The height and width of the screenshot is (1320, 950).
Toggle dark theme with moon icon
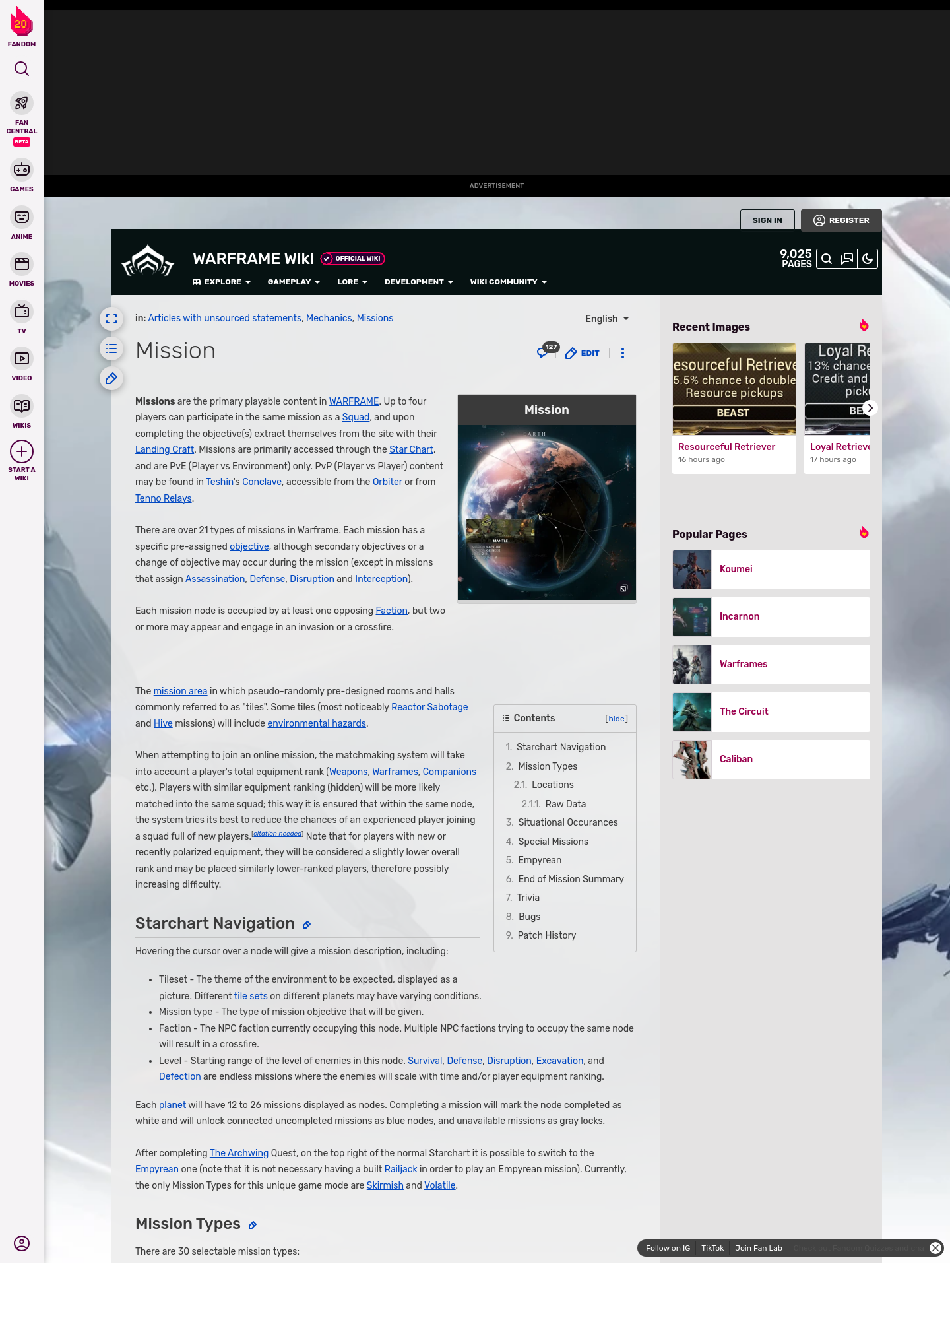[868, 259]
